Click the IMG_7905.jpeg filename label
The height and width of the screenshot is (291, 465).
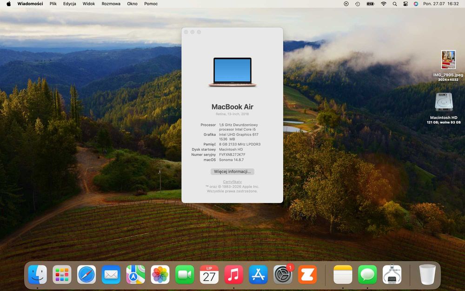(448, 75)
